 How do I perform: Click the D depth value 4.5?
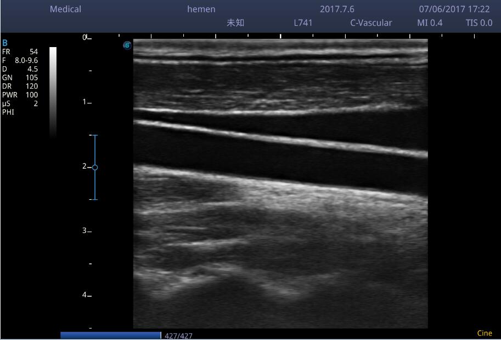32,69
